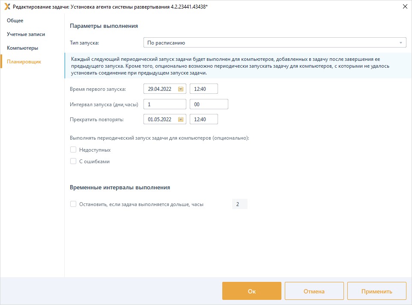The height and width of the screenshot is (305, 412).
Task: Close the task editing dialog
Action: 405,6
